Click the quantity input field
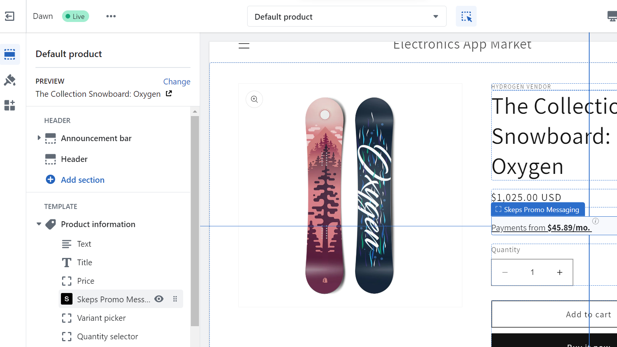Viewport: 617px width, 347px height. pos(532,272)
